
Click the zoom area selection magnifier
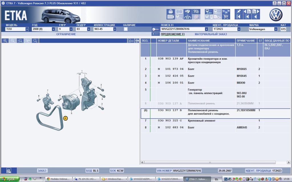click(20, 41)
